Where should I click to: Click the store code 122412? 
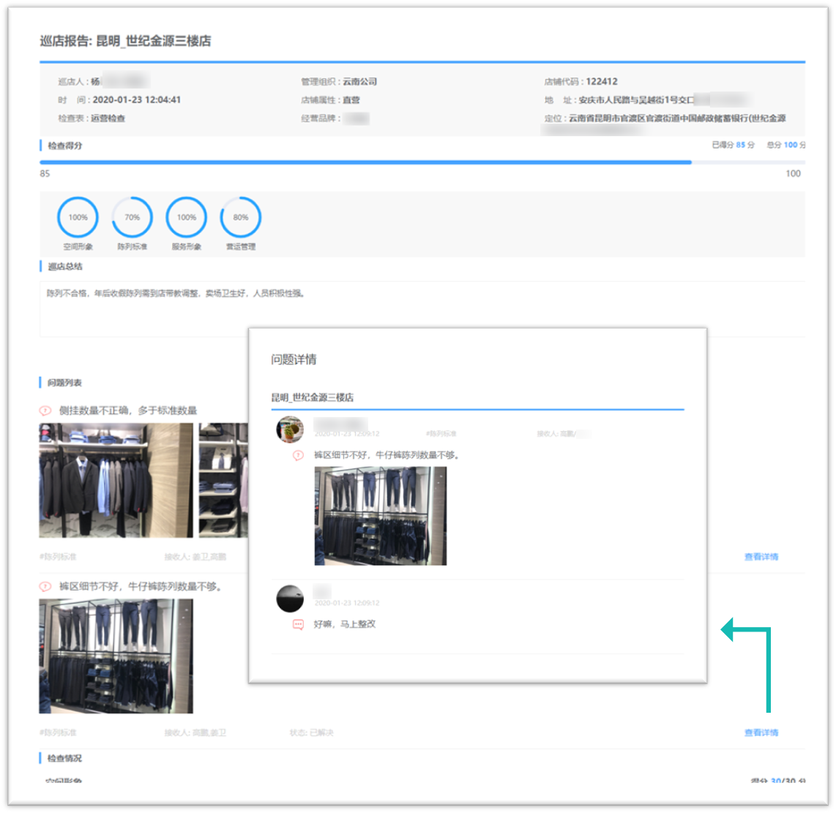pyautogui.click(x=602, y=81)
